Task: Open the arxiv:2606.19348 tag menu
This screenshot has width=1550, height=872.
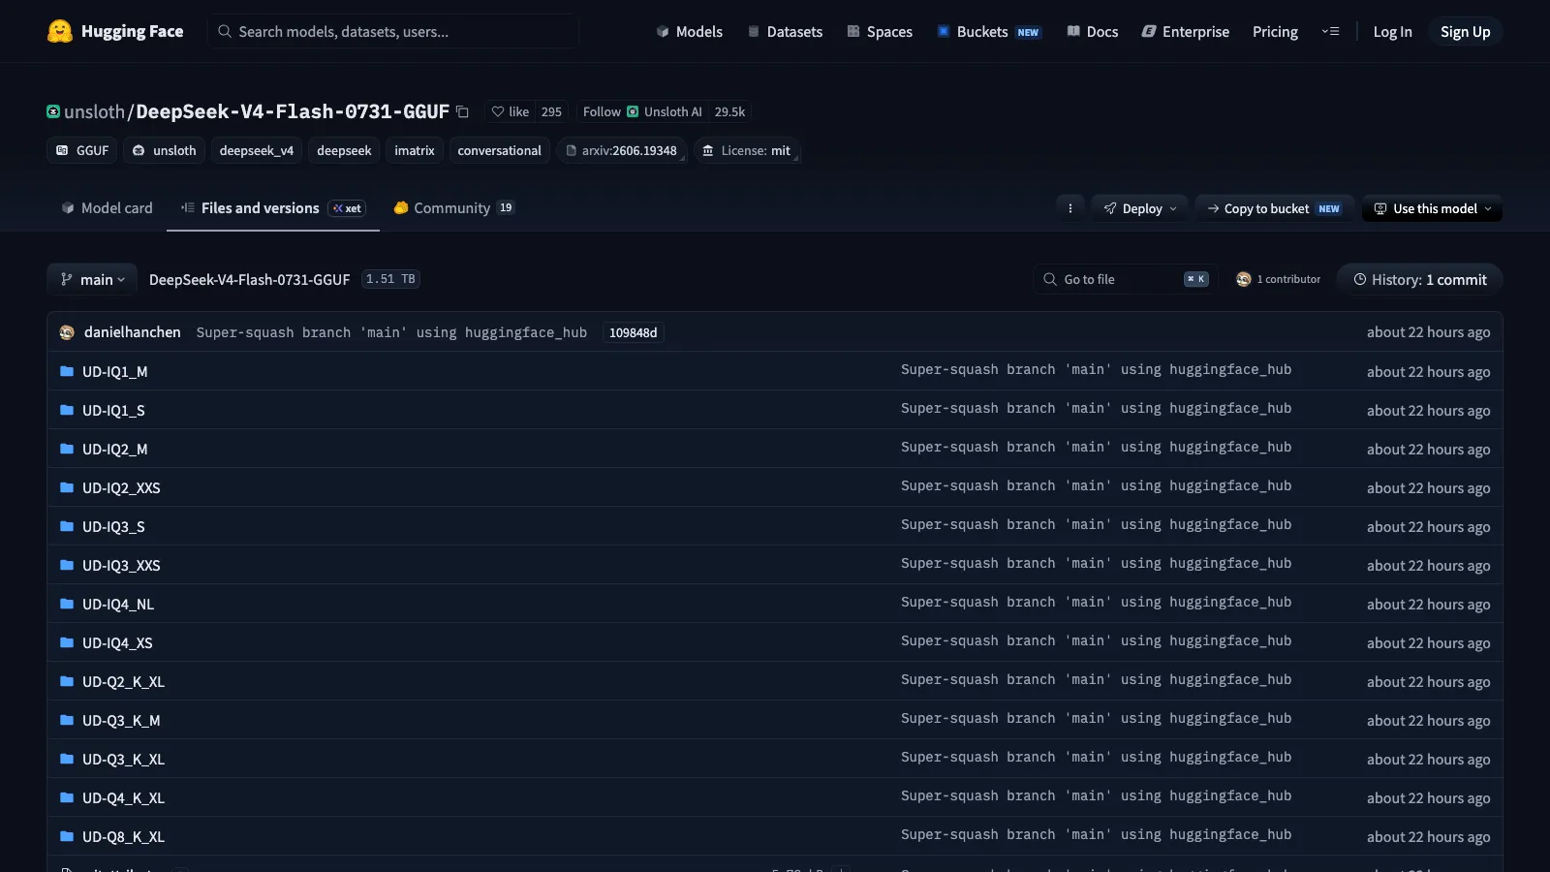Action: (x=622, y=150)
